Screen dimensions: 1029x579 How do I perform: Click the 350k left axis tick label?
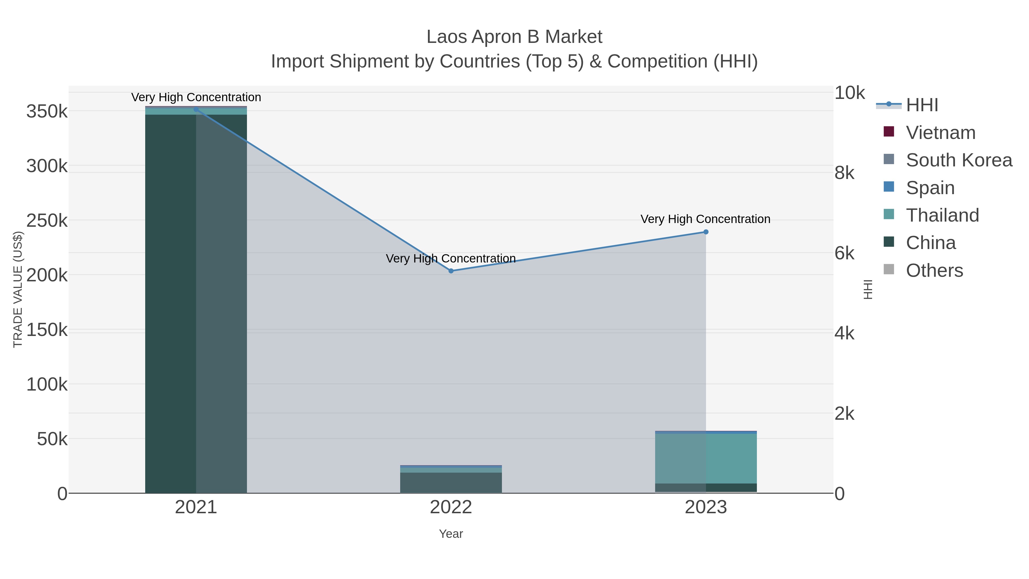(x=47, y=112)
